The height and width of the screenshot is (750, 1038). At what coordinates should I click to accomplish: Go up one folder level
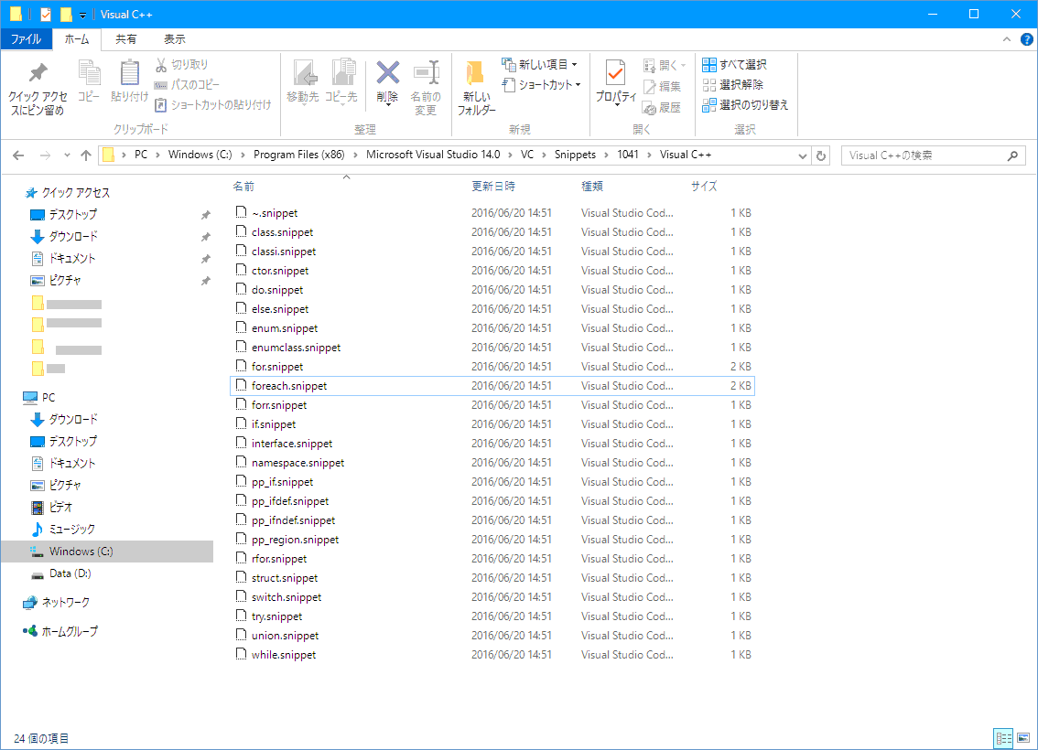coord(86,155)
